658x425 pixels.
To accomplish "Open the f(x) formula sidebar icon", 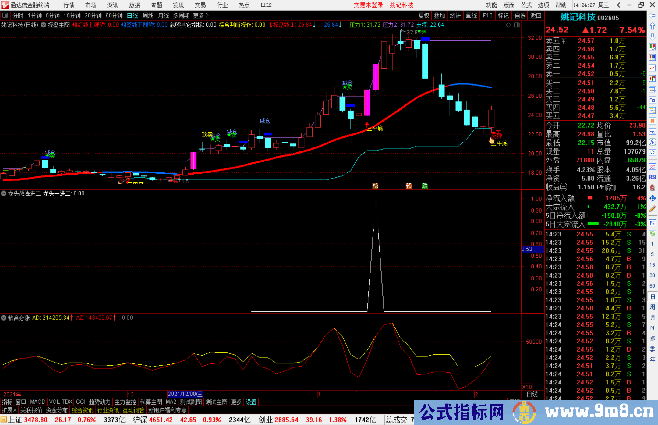I will 652,142.
